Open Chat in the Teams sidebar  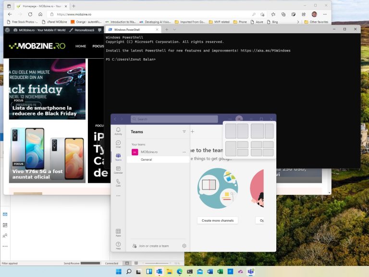tap(118, 144)
